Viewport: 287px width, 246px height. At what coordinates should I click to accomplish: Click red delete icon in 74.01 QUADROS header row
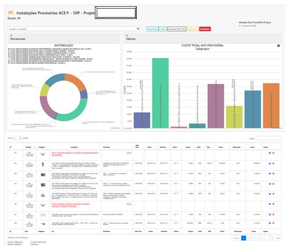coord(273,153)
